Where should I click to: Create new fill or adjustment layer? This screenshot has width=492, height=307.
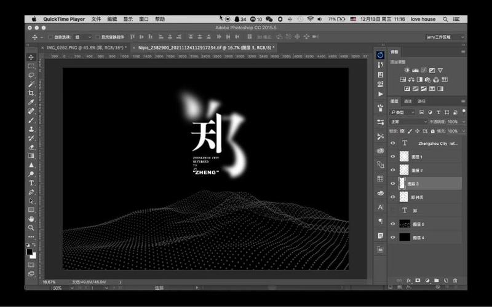click(x=427, y=281)
